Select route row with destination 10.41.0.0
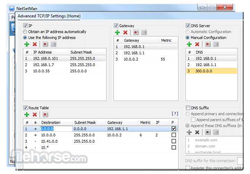250x174 pixels. 101,141
